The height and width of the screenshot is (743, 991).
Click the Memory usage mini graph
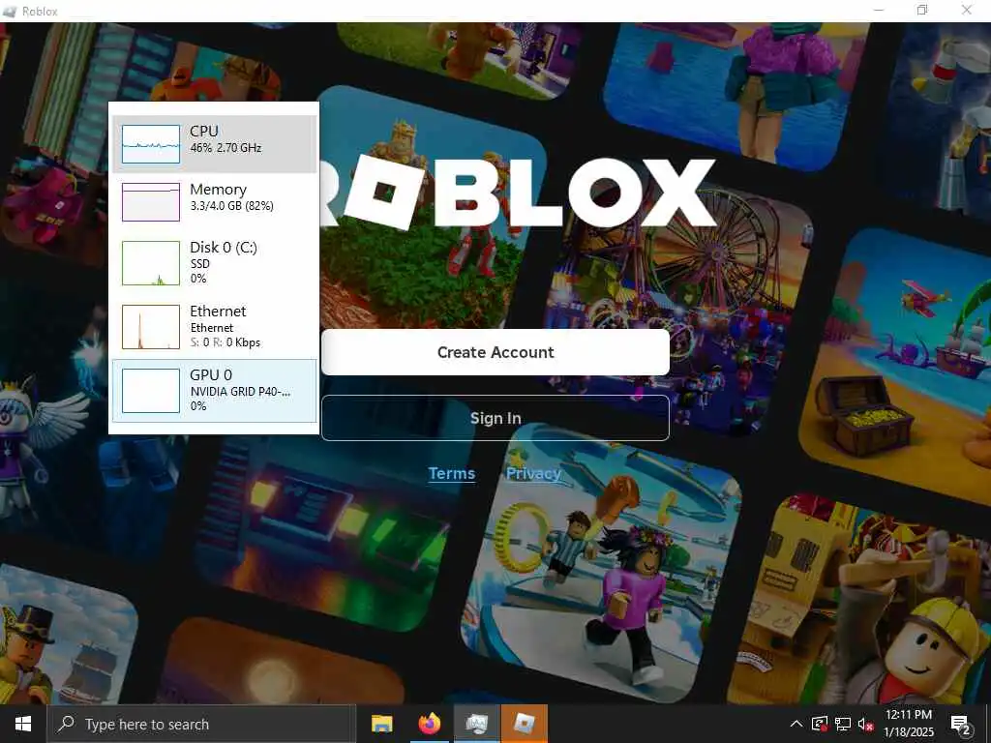(150, 202)
